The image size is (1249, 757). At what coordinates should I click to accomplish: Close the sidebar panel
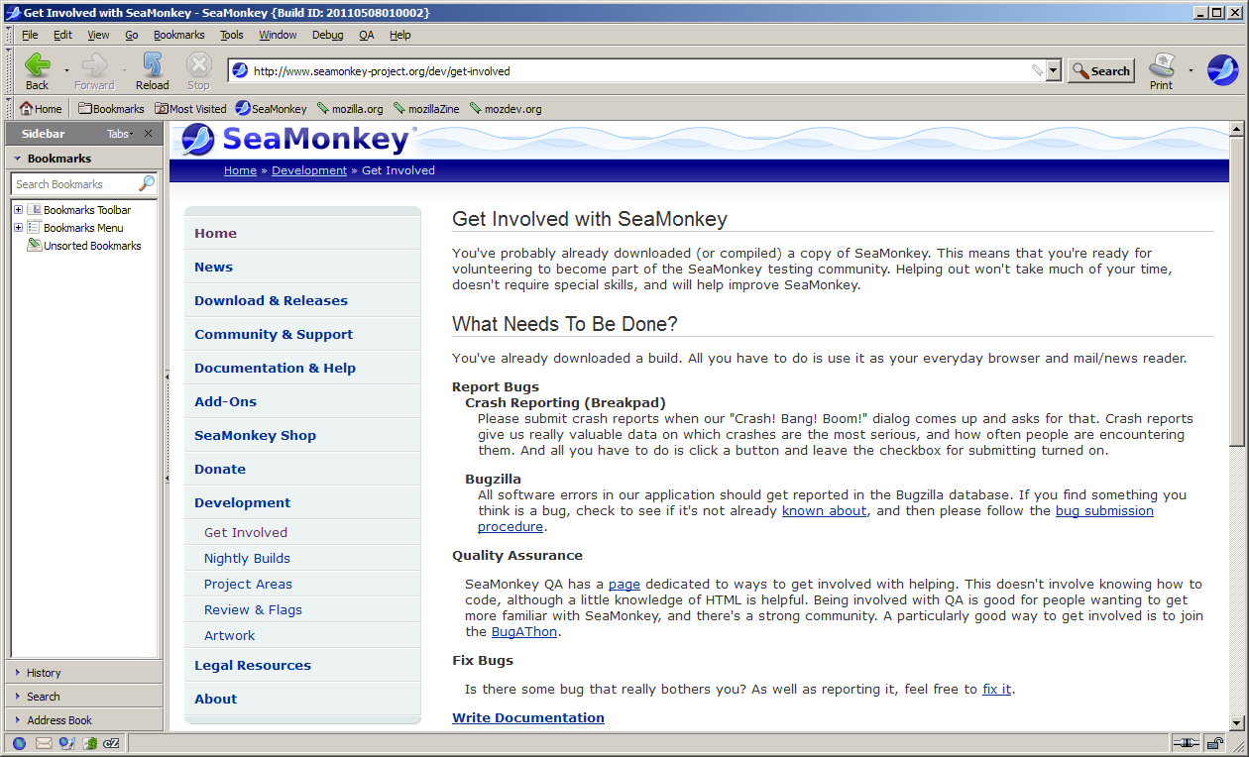pos(149,134)
